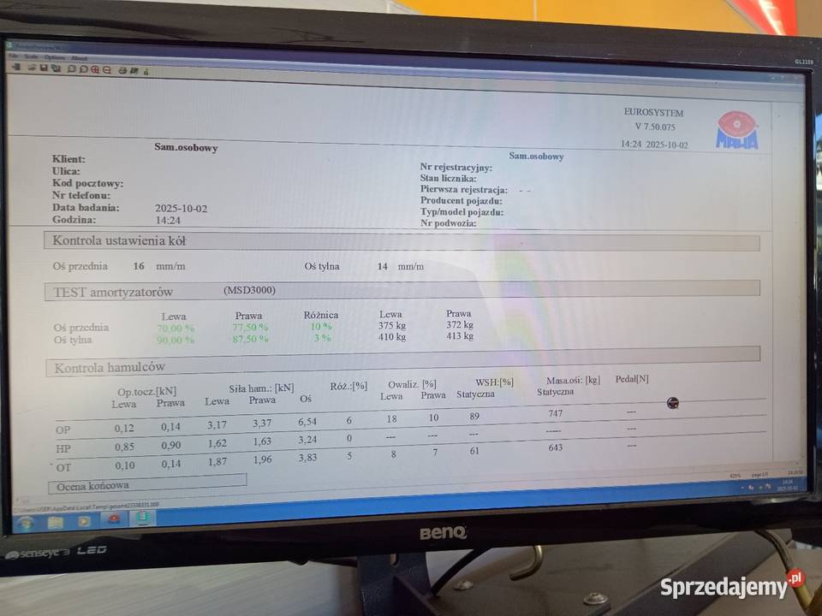Open the Windows Start menu
The image size is (822, 616).
click(x=27, y=522)
